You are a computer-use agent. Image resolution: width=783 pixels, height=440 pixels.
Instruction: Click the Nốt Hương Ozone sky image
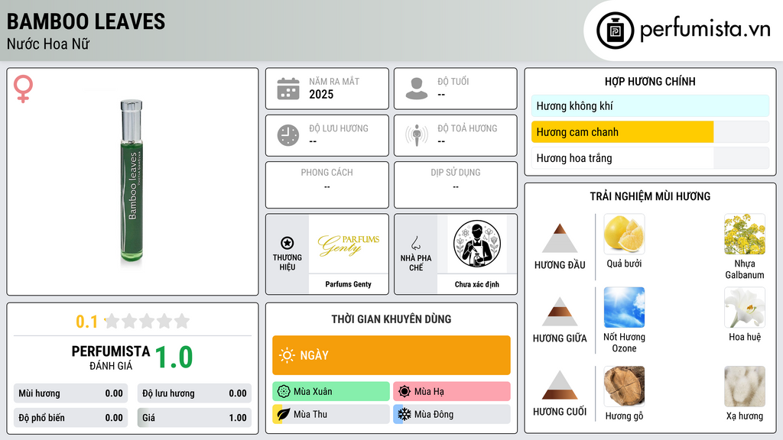(x=624, y=307)
